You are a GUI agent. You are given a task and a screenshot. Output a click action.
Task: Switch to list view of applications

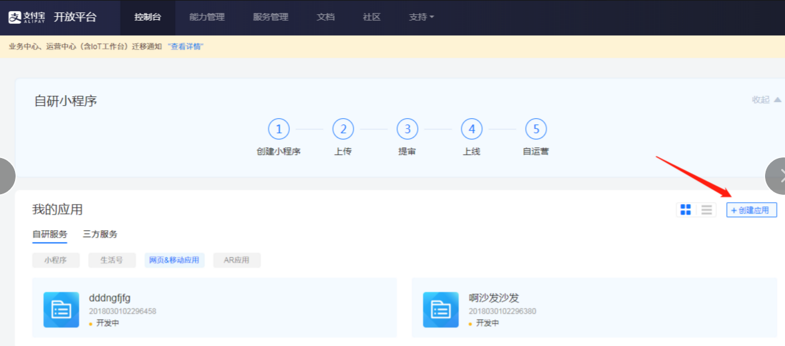point(706,210)
